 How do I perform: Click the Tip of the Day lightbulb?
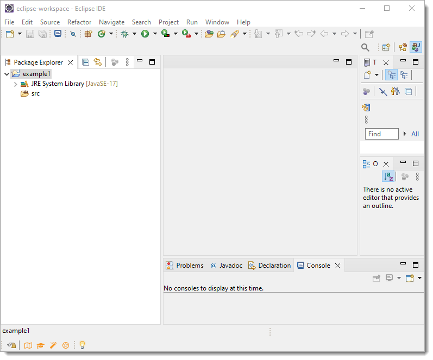coord(82,345)
